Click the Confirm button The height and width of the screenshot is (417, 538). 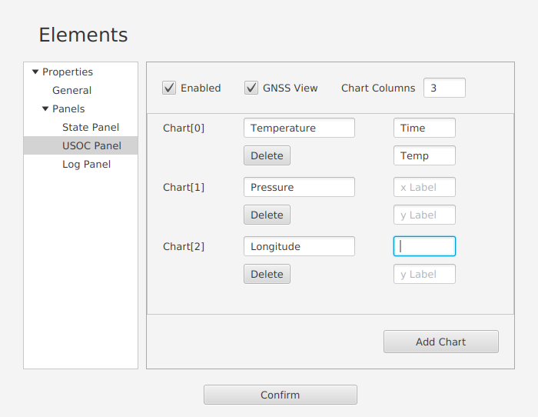click(x=281, y=395)
